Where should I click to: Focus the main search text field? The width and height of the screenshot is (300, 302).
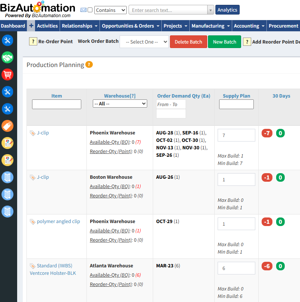coord(168,10)
